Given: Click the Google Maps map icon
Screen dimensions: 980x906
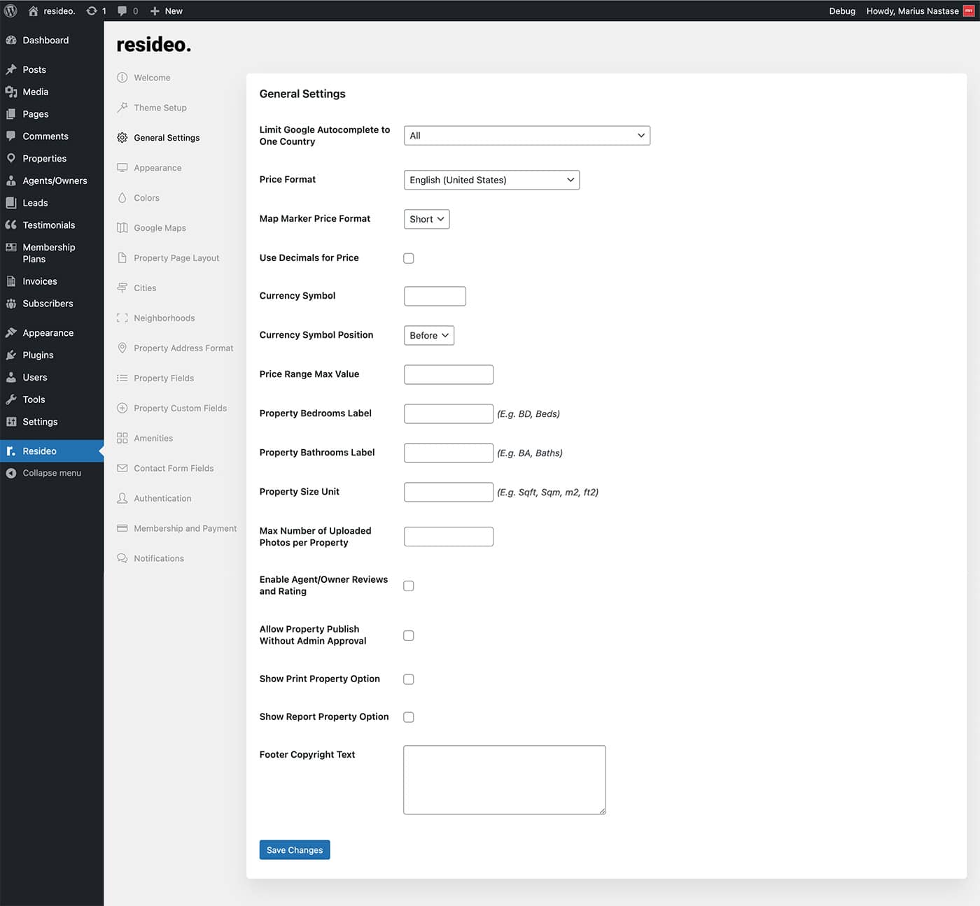Looking at the screenshot, I should (x=122, y=228).
